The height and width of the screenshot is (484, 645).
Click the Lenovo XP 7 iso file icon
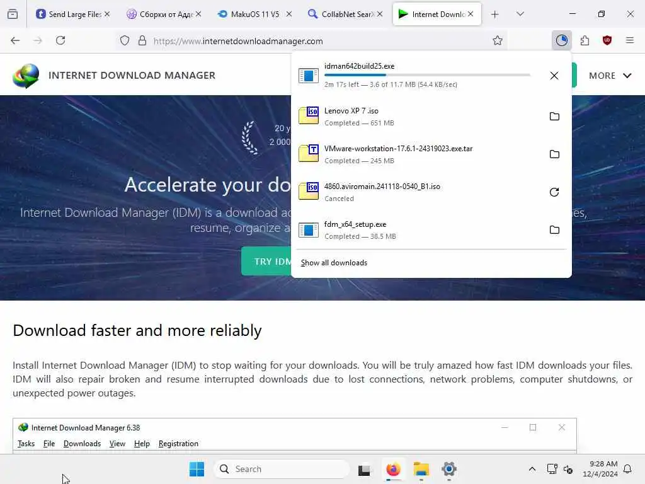(x=309, y=116)
